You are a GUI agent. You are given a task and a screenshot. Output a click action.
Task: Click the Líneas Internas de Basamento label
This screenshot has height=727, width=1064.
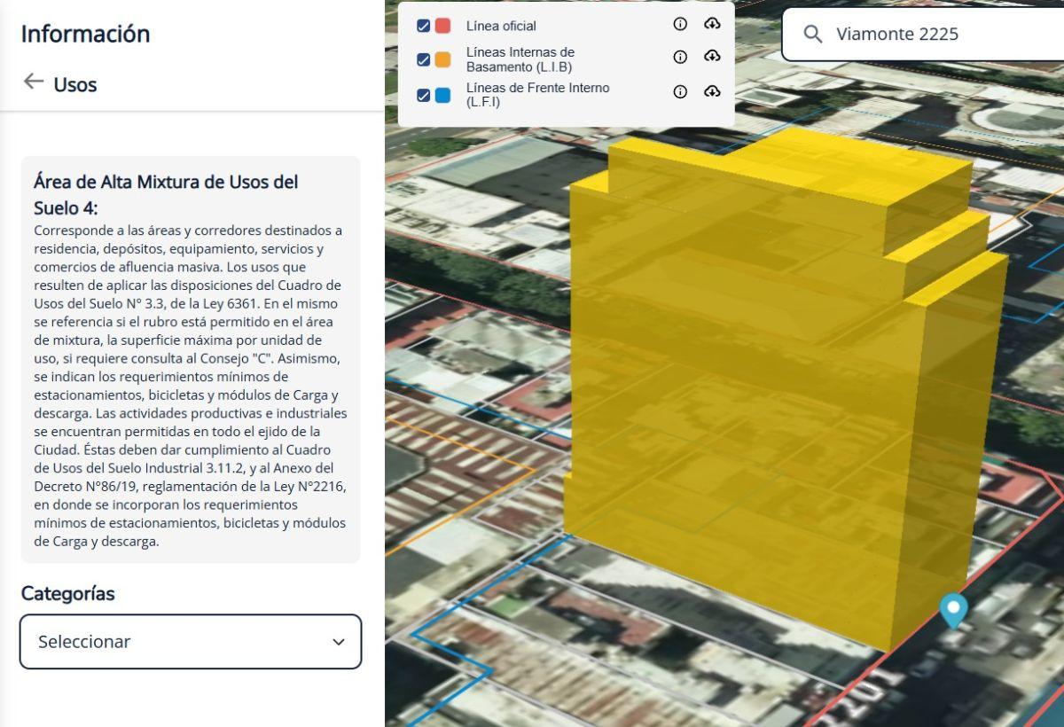(520, 59)
